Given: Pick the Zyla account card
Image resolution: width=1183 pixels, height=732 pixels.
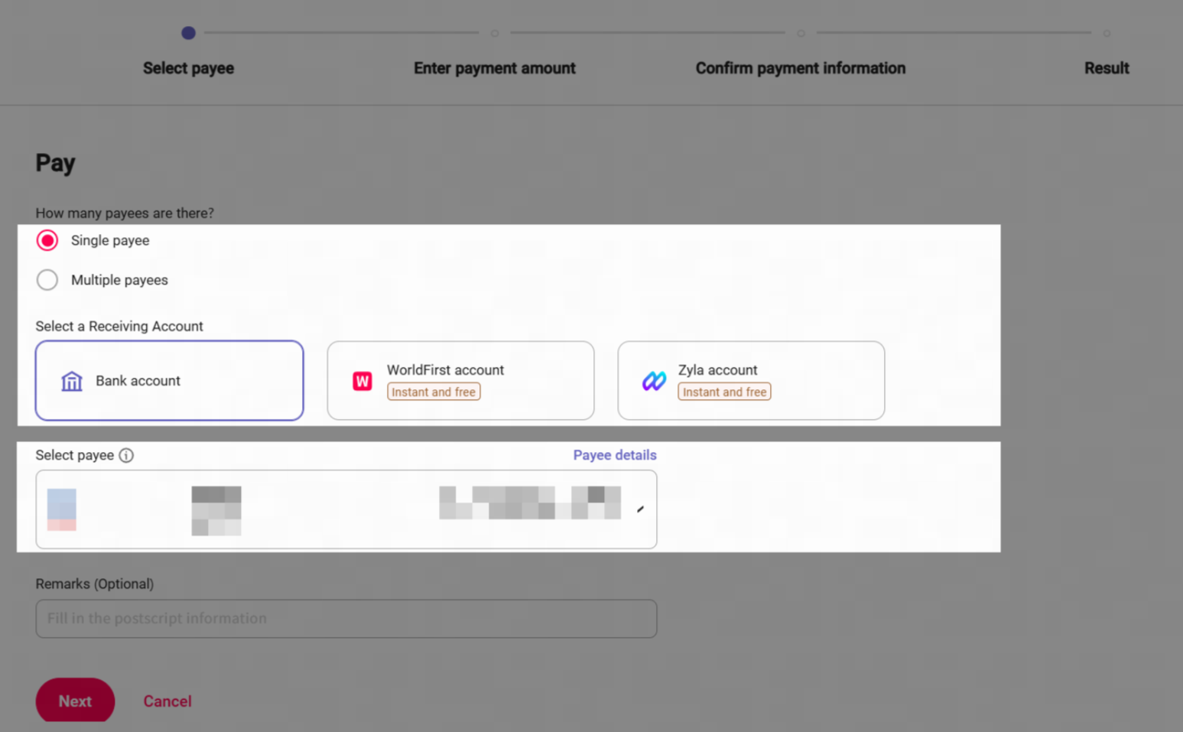Looking at the screenshot, I should click(751, 381).
